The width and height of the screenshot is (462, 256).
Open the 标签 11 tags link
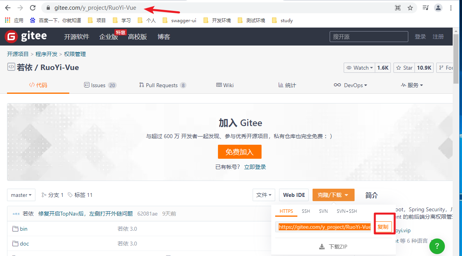pos(80,195)
